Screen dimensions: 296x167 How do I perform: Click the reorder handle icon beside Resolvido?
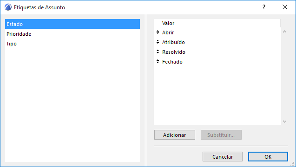[x=158, y=51]
